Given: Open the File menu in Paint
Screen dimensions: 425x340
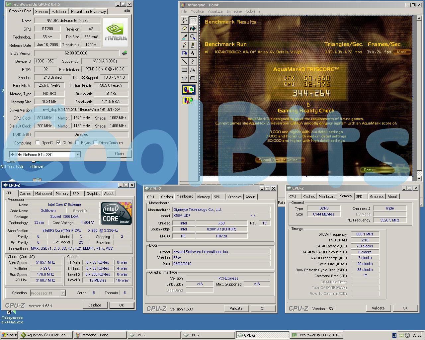Looking at the screenshot, I should point(184,11).
